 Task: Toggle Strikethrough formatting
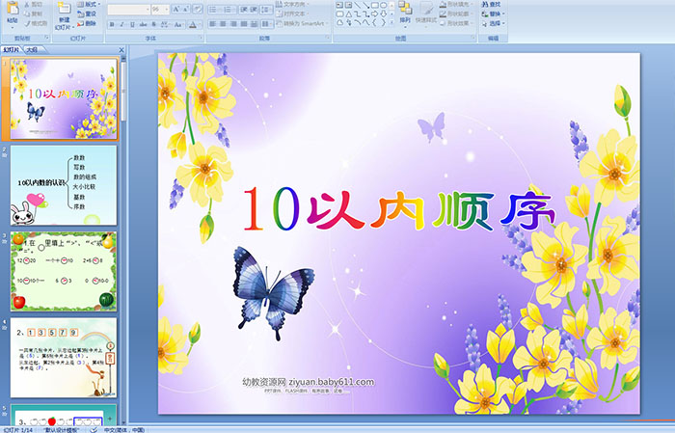point(143,24)
